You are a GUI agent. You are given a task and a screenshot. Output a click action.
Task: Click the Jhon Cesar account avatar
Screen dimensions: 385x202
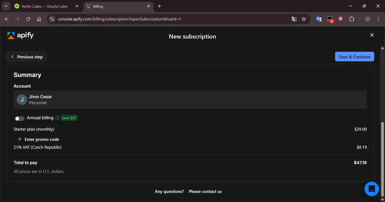coord(22,100)
